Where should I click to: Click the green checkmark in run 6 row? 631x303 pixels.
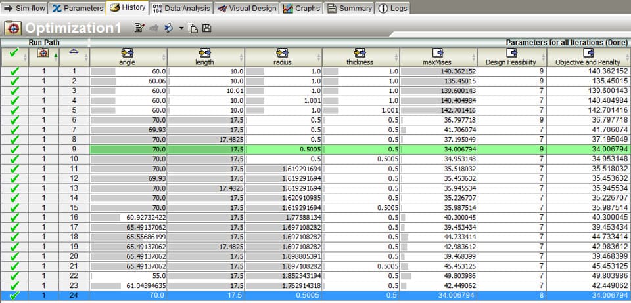click(x=14, y=120)
